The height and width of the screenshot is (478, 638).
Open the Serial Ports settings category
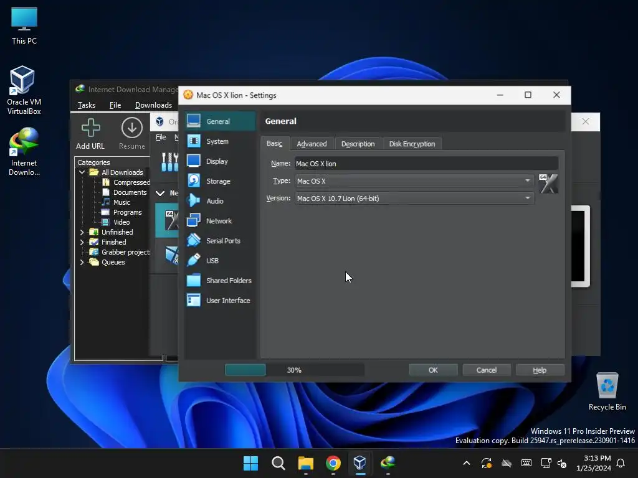click(221, 241)
